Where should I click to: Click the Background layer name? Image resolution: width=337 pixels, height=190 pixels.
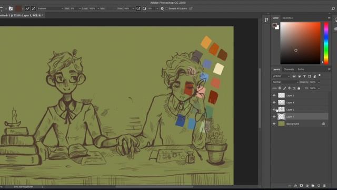293,124
